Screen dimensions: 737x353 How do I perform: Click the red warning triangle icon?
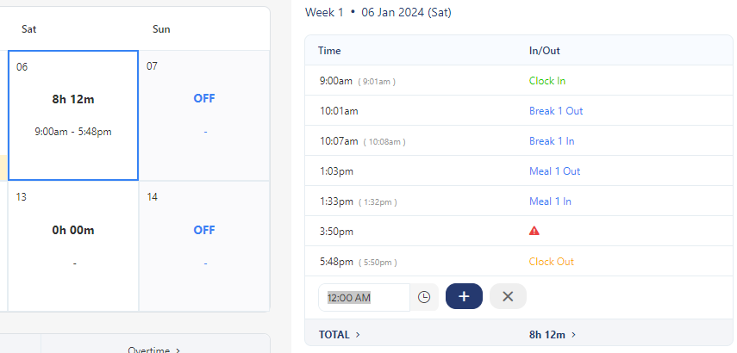coord(534,231)
